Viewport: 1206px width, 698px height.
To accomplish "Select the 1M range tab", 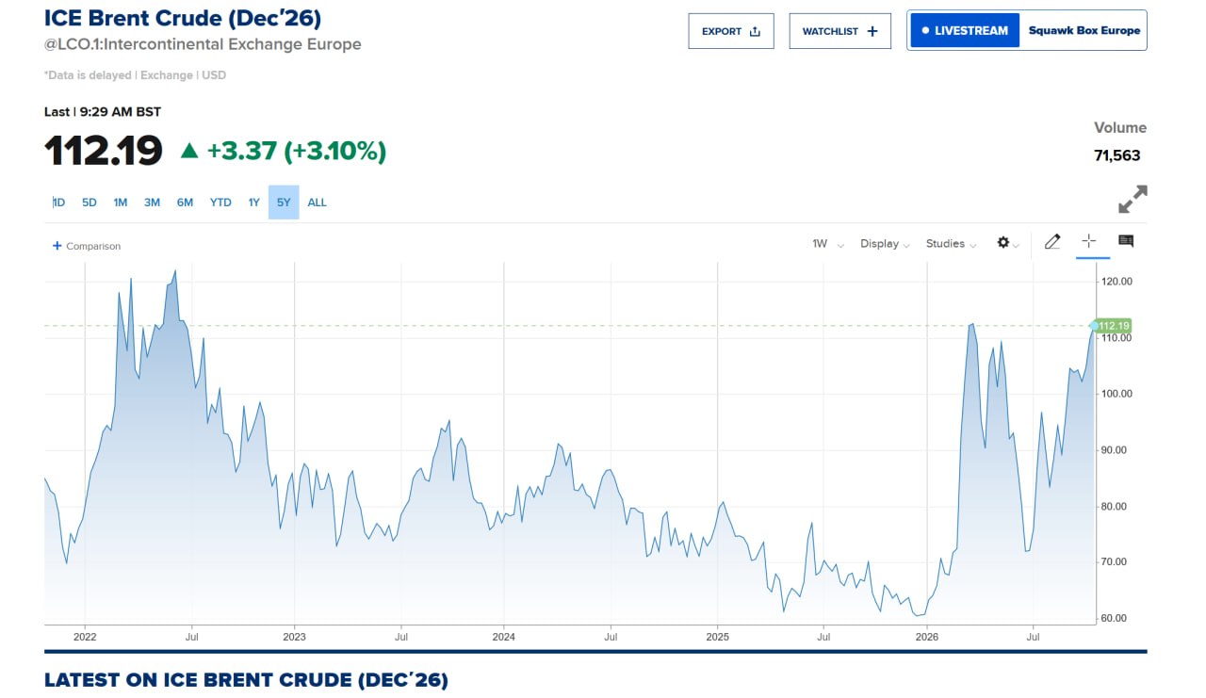I will point(121,203).
